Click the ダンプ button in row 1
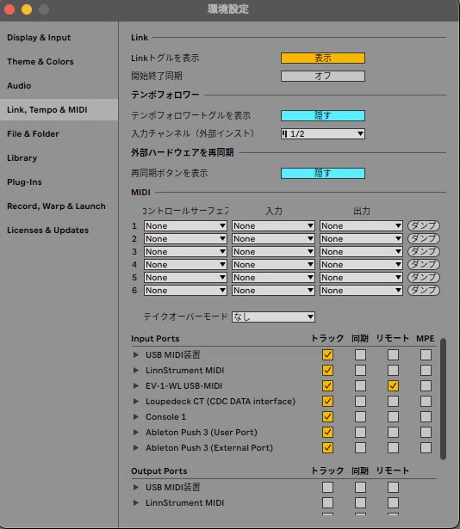460x529 pixels. coord(424,225)
